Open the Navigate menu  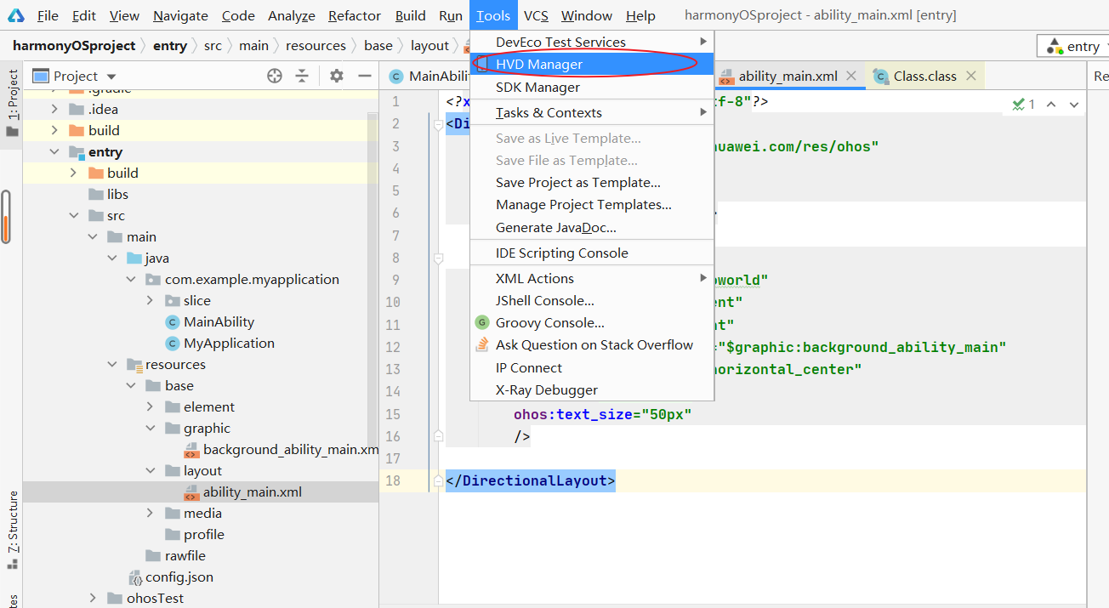[180, 15]
